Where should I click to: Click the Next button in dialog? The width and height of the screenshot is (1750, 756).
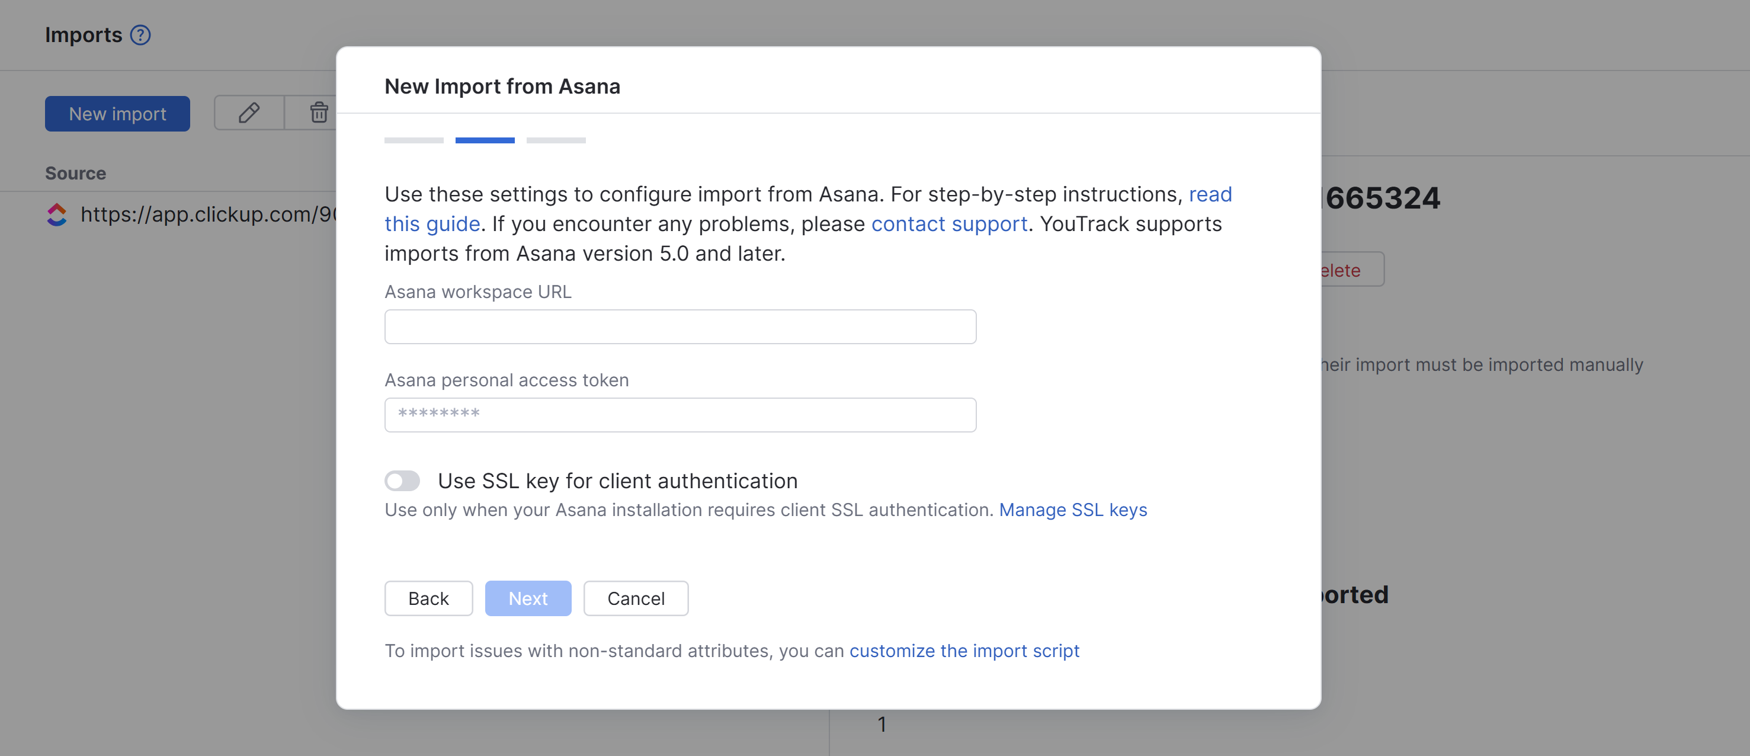tap(528, 598)
